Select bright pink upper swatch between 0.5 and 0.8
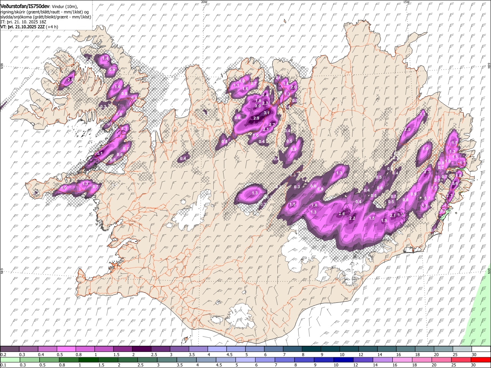This screenshot has width=491, height=368. coord(66,349)
